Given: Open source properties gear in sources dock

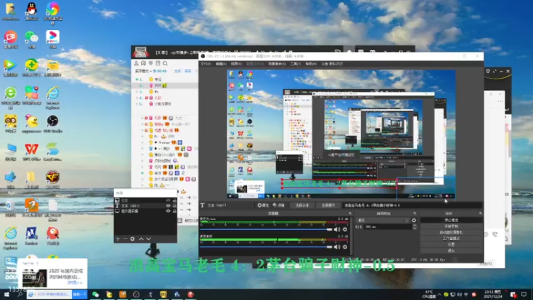Looking at the screenshot, I should tap(133, 239).
